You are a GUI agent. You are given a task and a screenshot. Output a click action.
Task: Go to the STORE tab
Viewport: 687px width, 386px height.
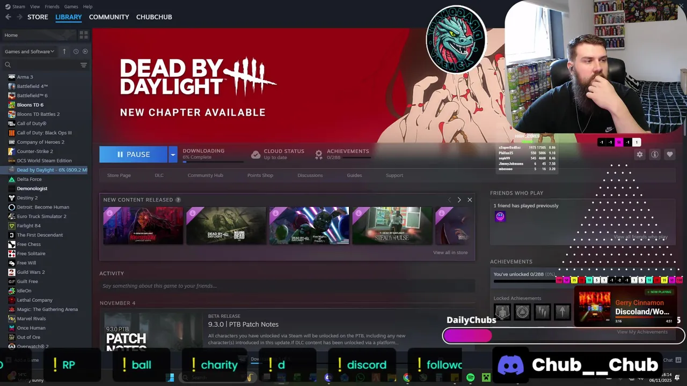pos(38,17)
